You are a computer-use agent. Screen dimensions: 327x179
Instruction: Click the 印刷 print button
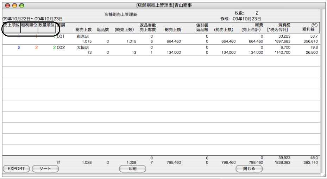point(132,168)
